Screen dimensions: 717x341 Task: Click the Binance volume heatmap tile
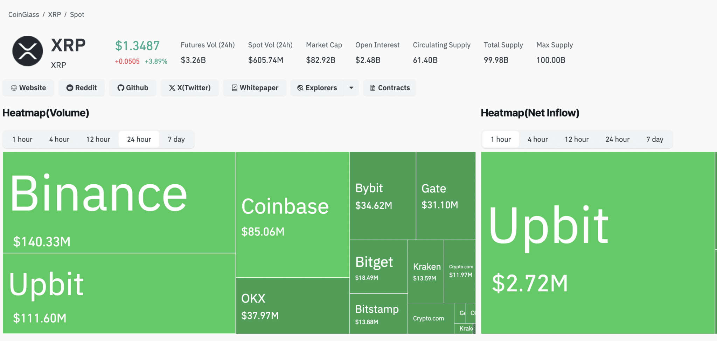point(119,202)
